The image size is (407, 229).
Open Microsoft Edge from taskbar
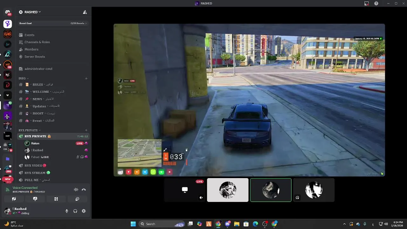(x=255, y=224)
